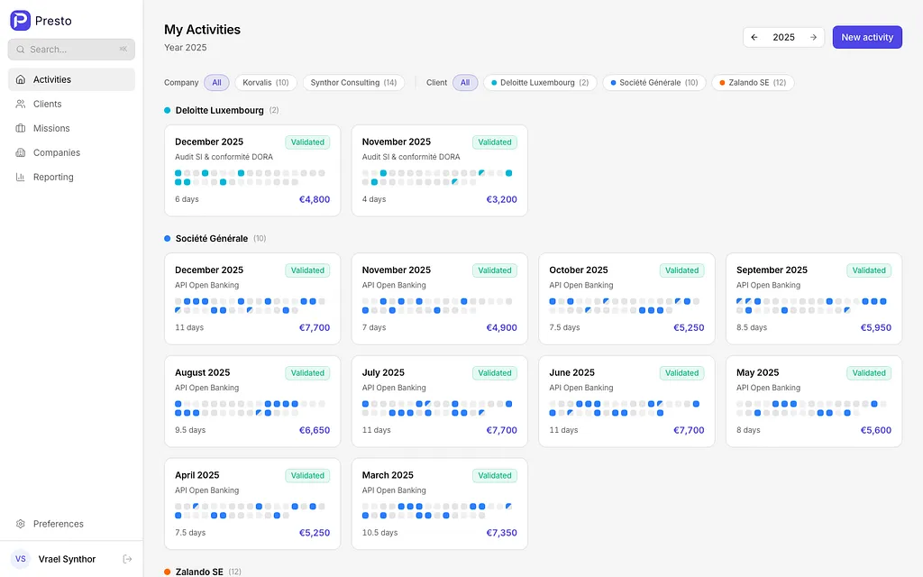Click the €3,200 amount

point(501,199)
